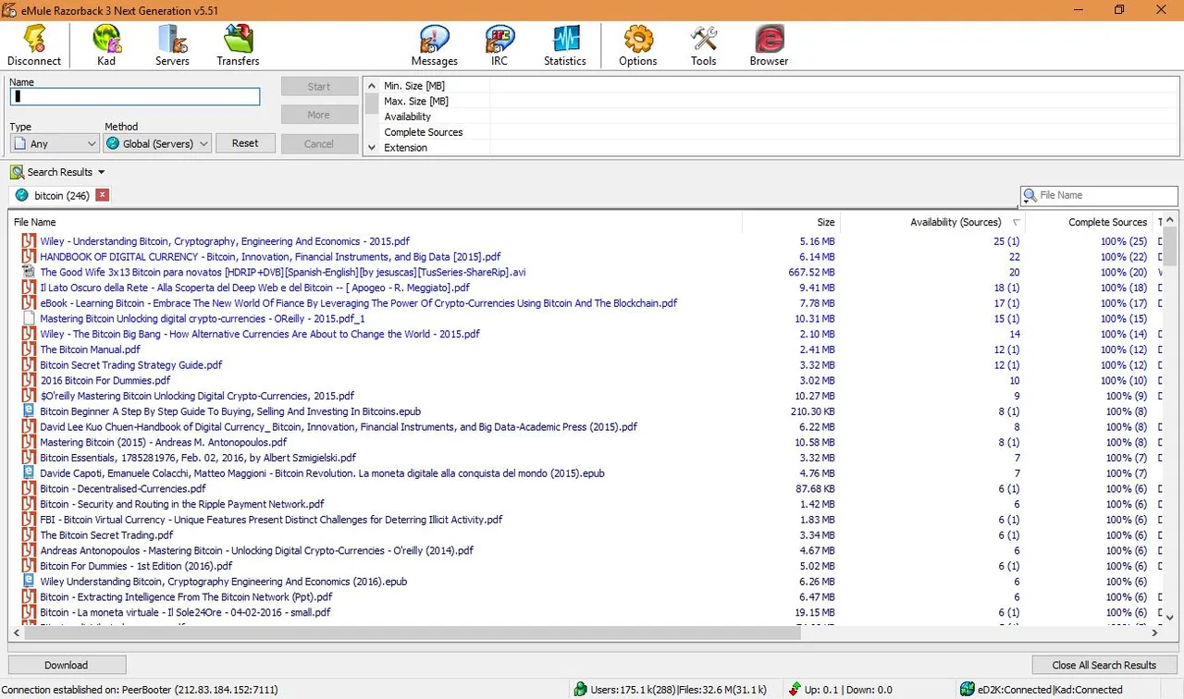Click the Up/Down transfer rate status icon
The height and width of the screenshot is (699, 1184).
[794, 690]
